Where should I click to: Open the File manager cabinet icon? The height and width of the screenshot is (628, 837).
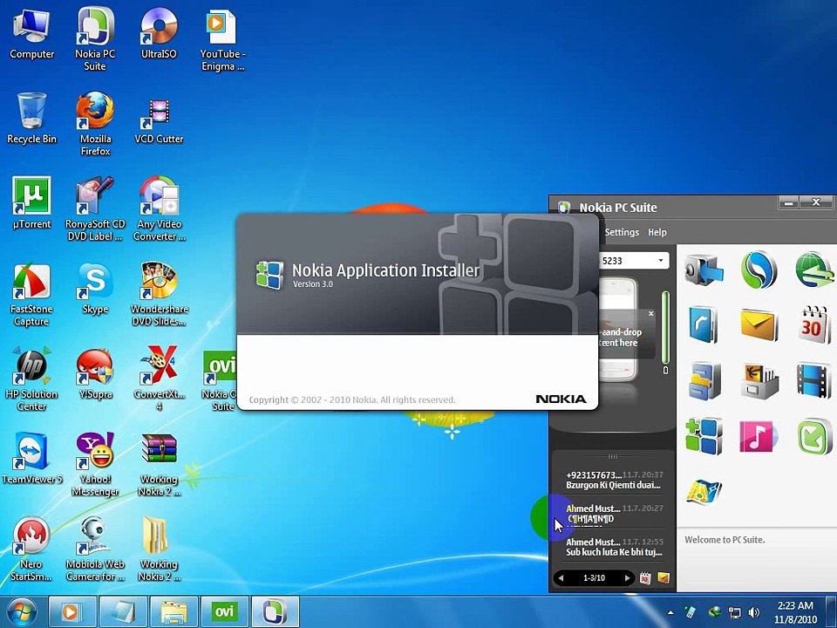[x=704, y=381]
